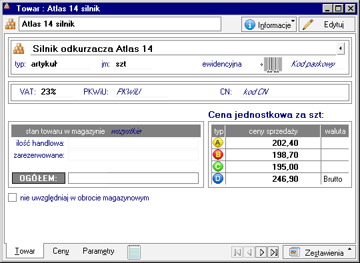Viewport: 360px width, 263px height.
Task: Maximize the Towar window
Action: 339,9
